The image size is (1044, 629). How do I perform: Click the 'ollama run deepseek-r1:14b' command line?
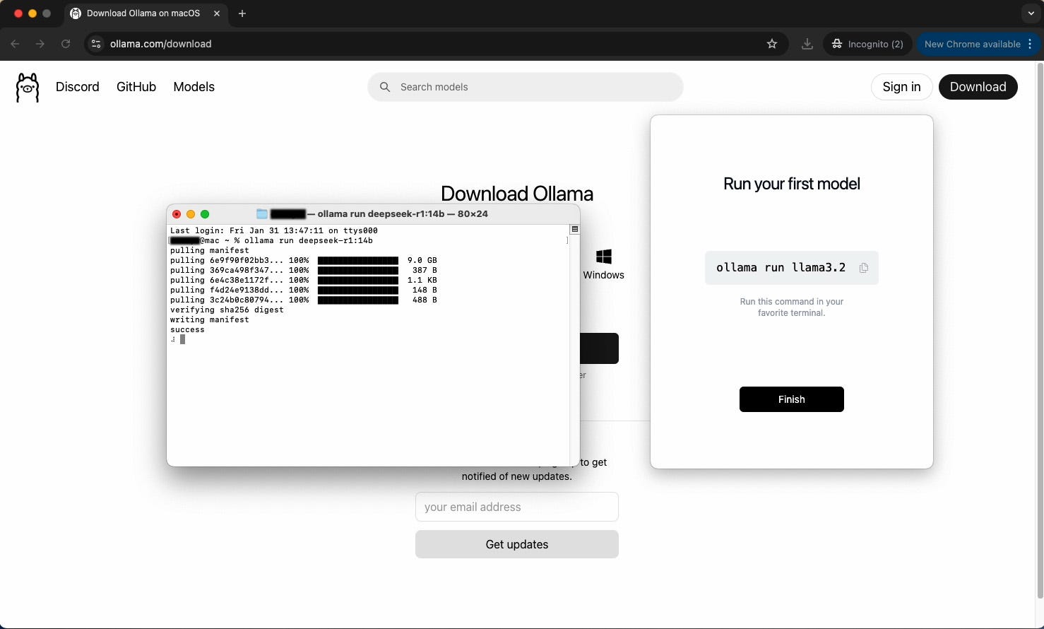308,240
